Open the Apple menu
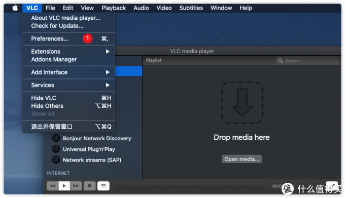 pyautogui.click(x=15, y=8)
